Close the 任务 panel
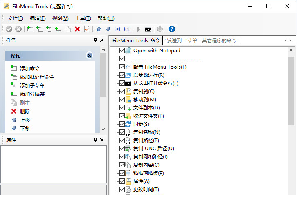This screenshot has height=203, width=297. tap(102, 40)
